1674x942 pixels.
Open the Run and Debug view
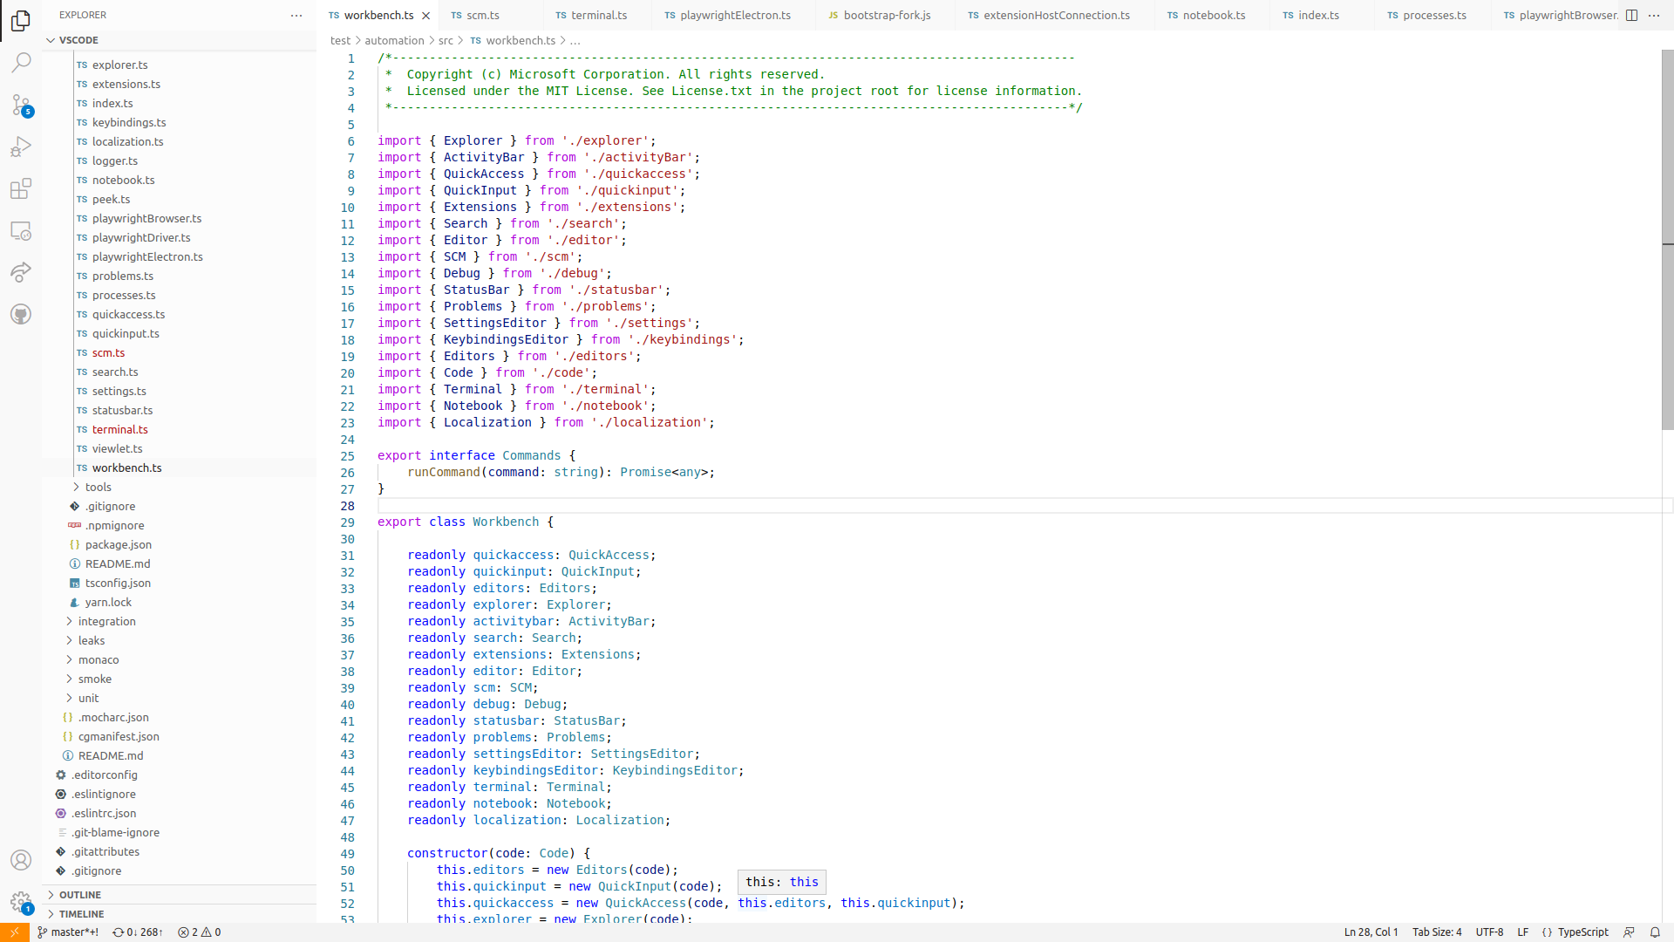click(21, 147)
